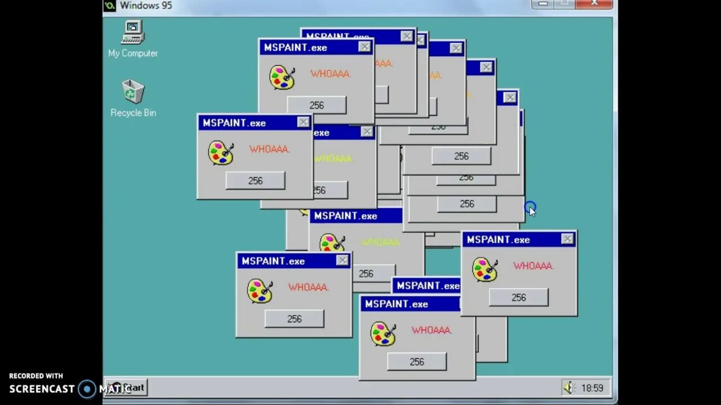Click the lowest dialog's MSPAINT.exe title bar
The image size is (721, 405).
410,304
